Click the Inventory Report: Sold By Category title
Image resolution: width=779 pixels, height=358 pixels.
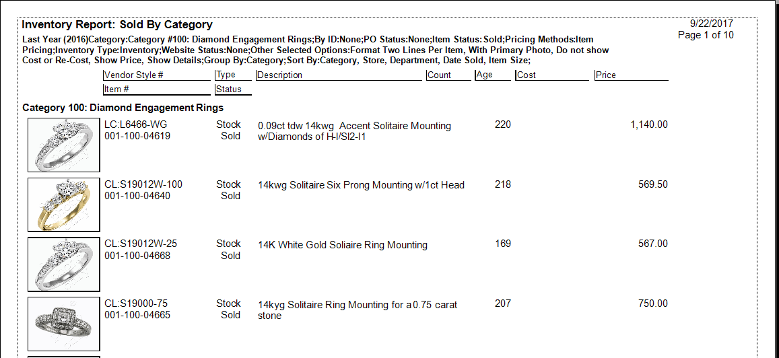(117, 25)
